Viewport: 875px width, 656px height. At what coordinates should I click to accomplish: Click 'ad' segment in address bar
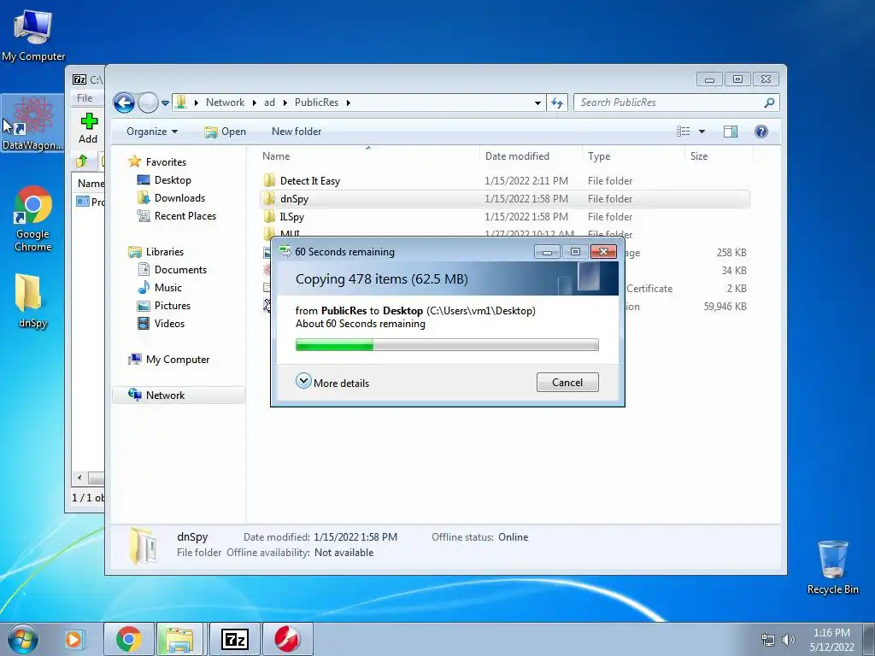pyautogui.click(x=269, y=102)
